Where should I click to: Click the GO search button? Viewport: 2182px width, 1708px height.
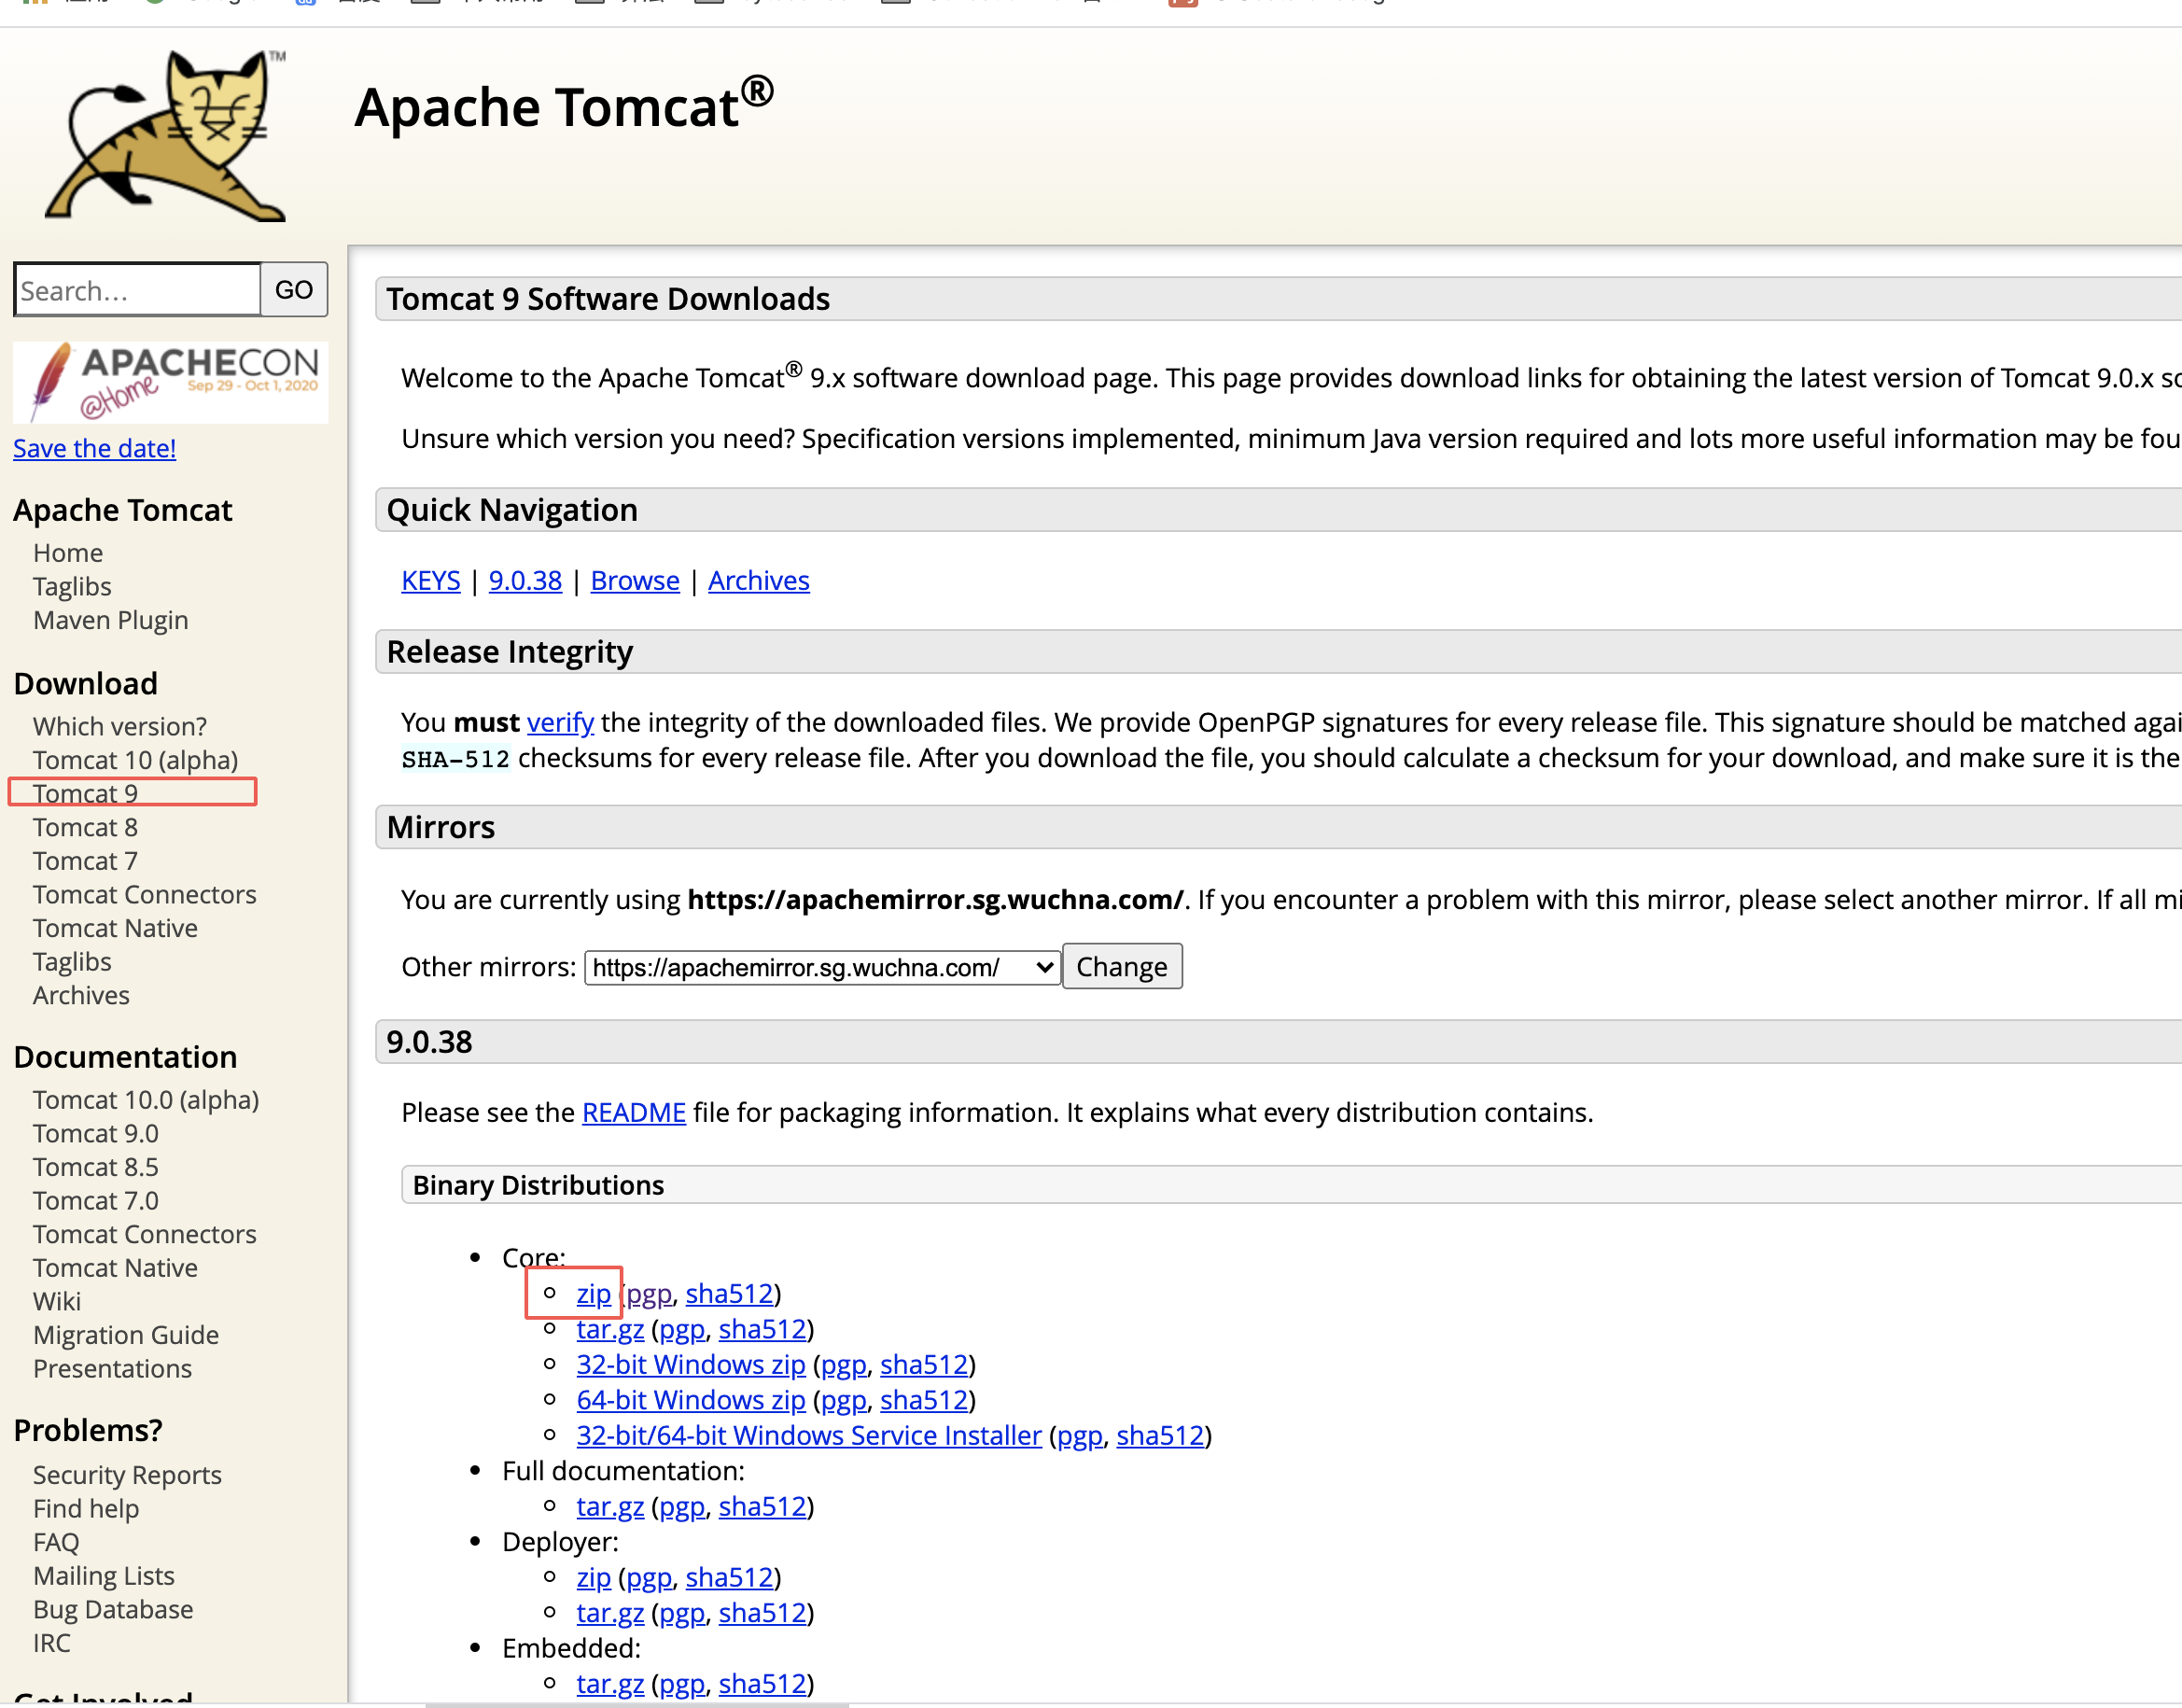tap(293, 290)
